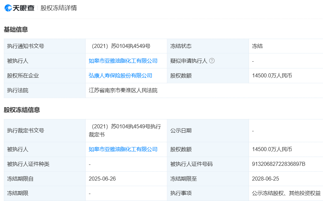Click the 冻结期限自 label
The image size is (323, 201).
pyautogui.click(x=20, y=179)
